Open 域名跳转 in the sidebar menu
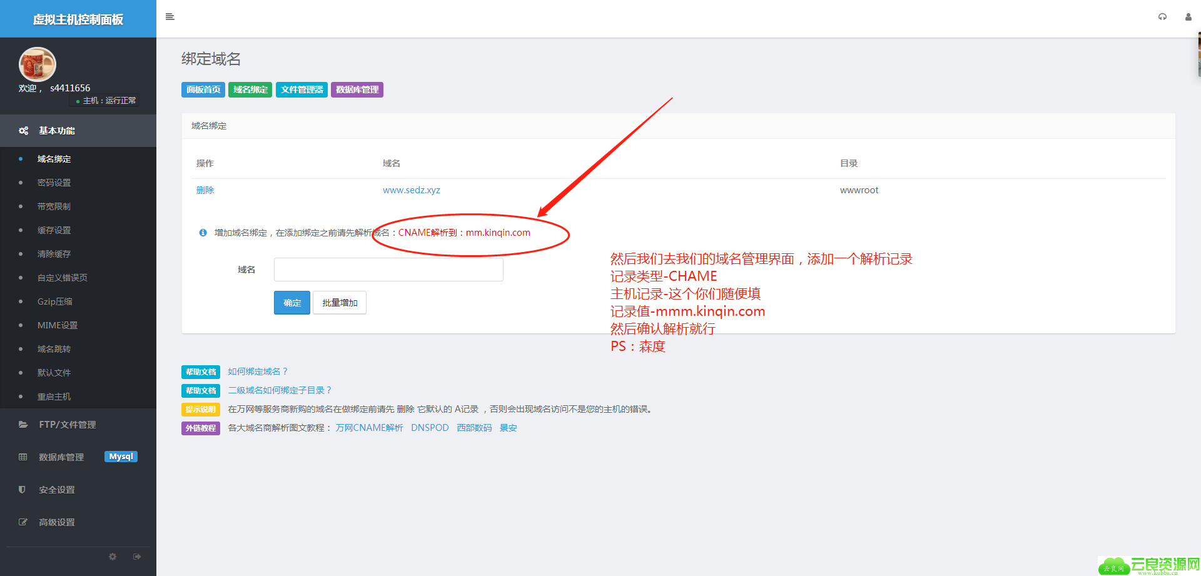1201x576 pixels. (54, 349)
